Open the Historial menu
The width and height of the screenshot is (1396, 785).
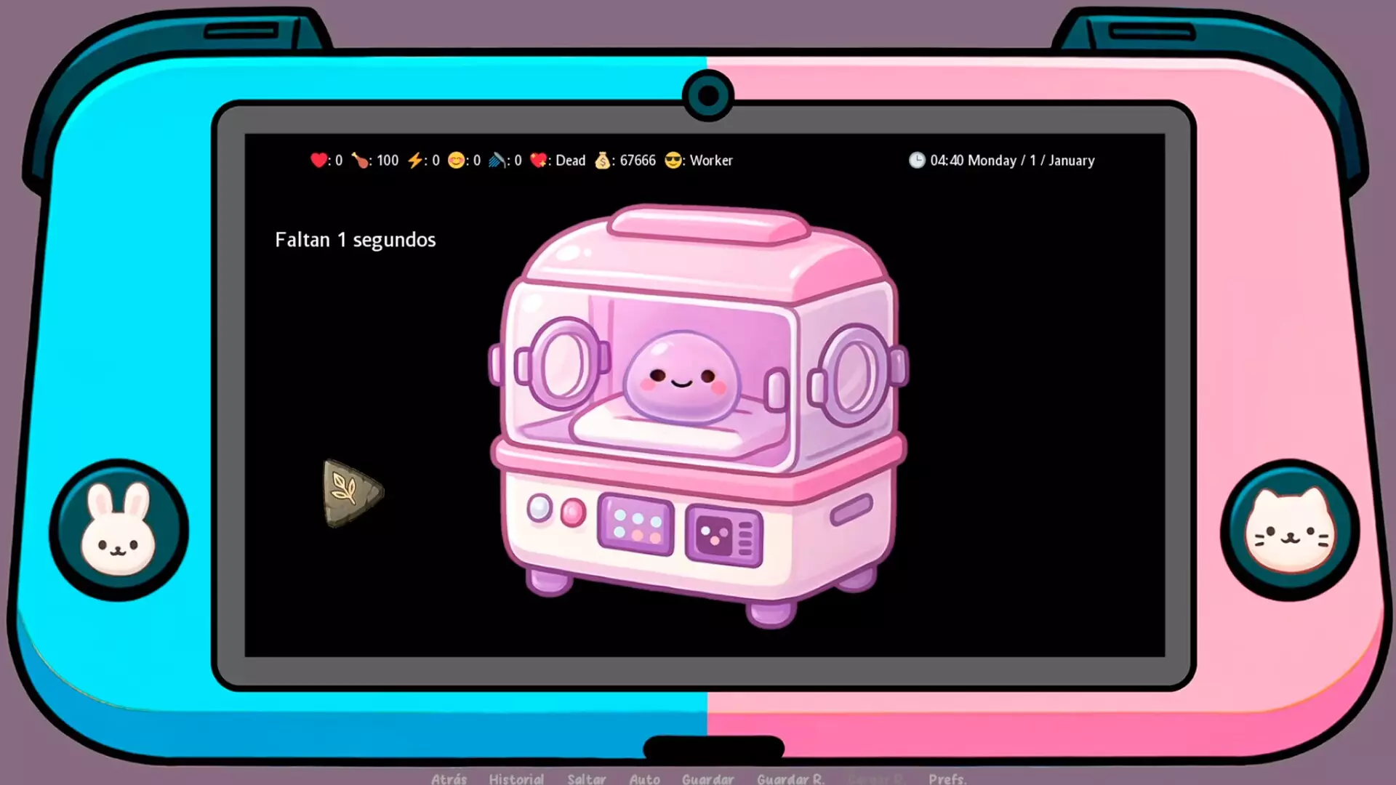pyautogui.click(x=516, y=778)
